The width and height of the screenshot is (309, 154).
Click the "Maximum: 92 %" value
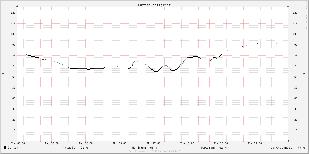tap(214, 148)
